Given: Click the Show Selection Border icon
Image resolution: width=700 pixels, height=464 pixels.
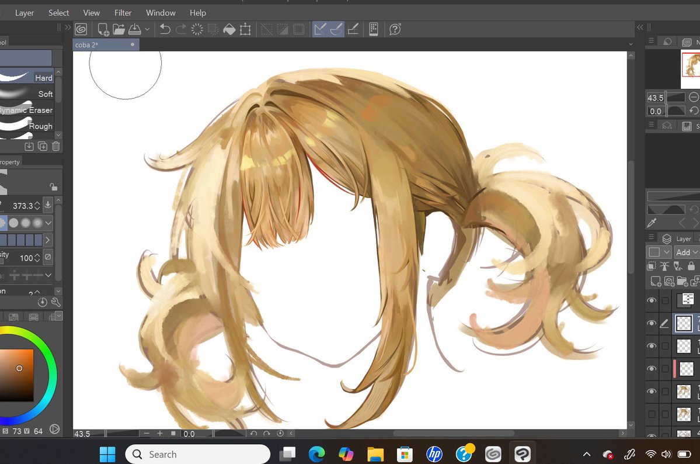Looking at the screenshot, I should (299, 29).
